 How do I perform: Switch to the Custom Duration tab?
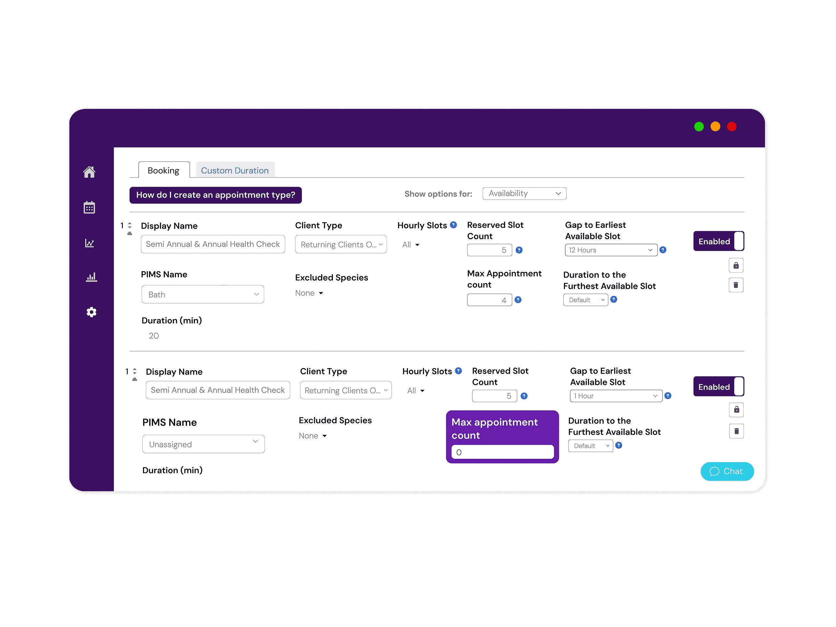235,170
